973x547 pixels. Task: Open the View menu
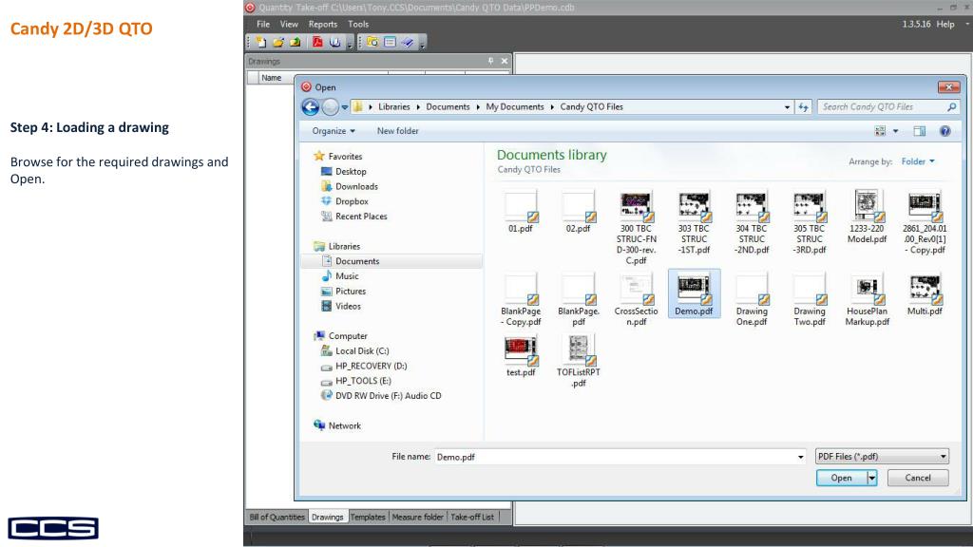[289, 24]
